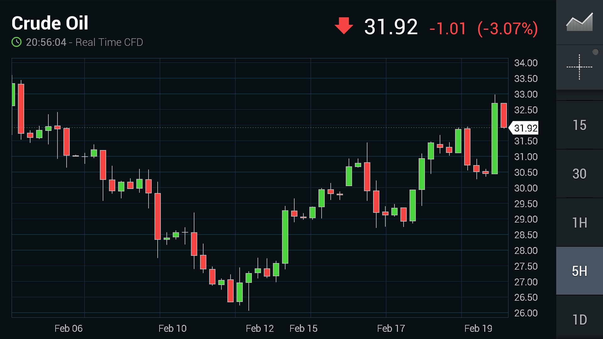Click the tall green candle near Feb 19
603x339 pixels.
point(494,138)
